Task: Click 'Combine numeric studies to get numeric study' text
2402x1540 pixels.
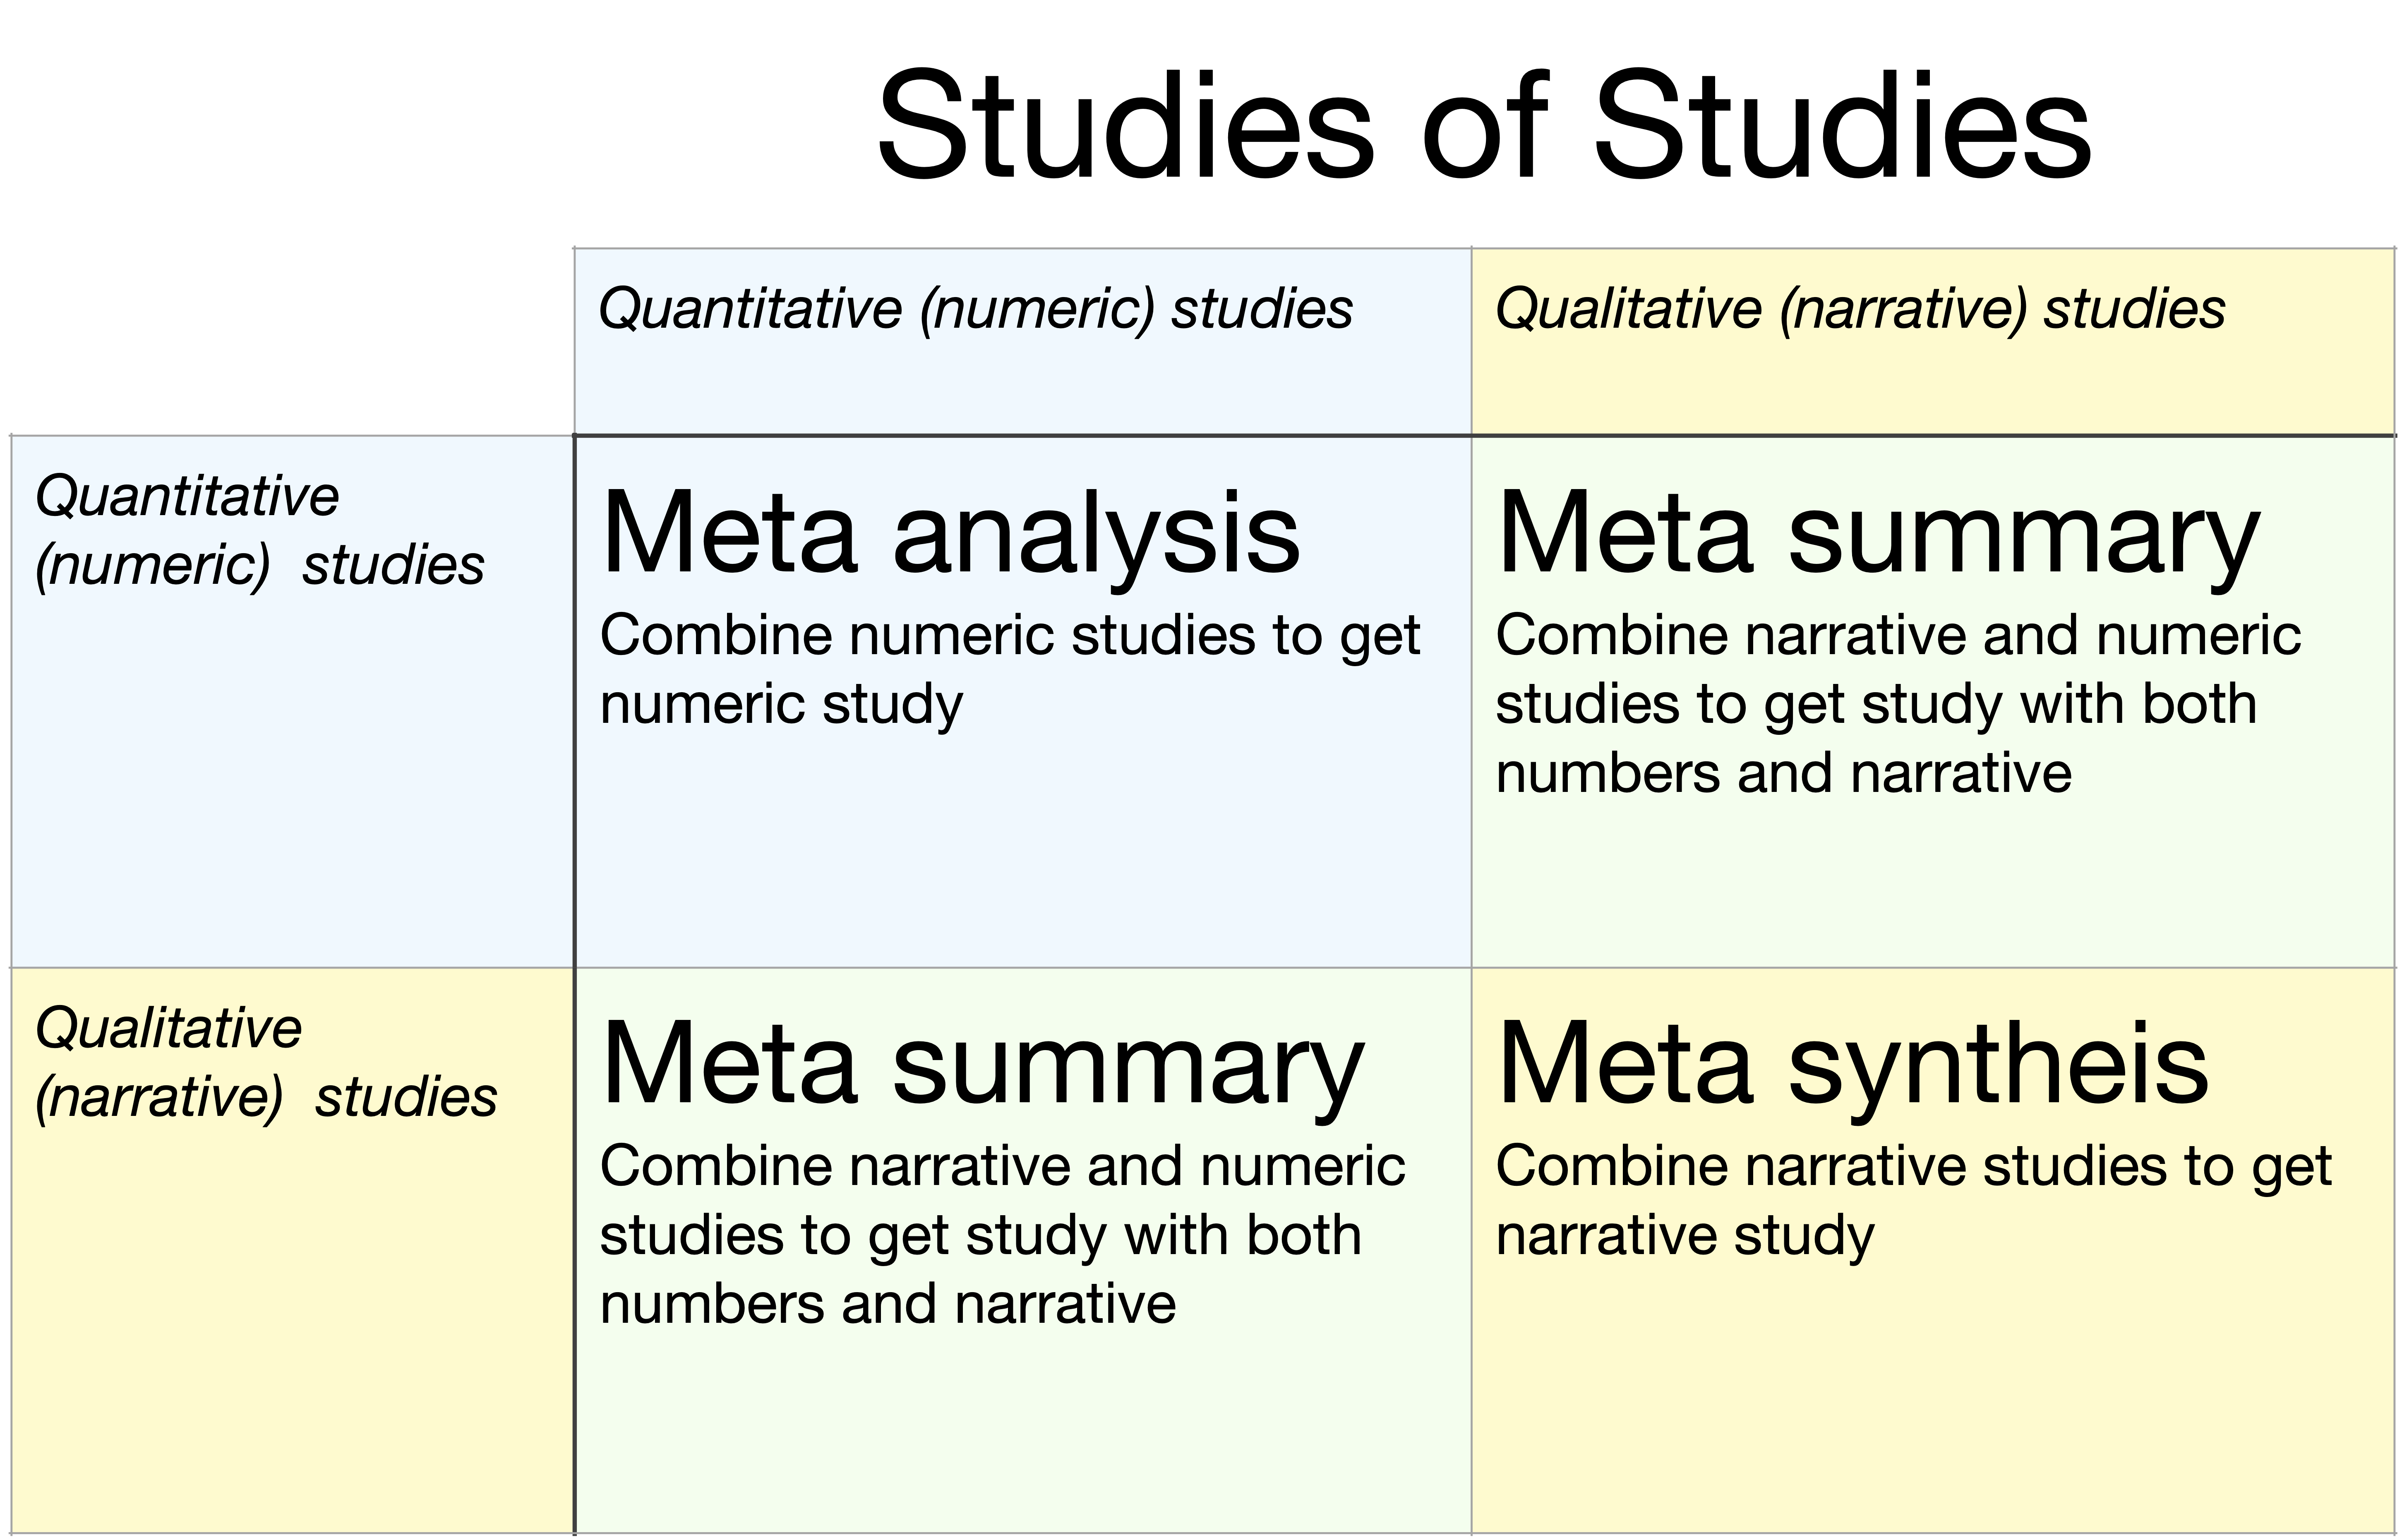Action: click(x=1010, y=670)
